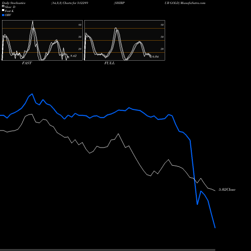The width and height of the screenshot is (251, 251).
Task: Click the 6.04 value in FULL chart
Action: (x=156, y=57)
